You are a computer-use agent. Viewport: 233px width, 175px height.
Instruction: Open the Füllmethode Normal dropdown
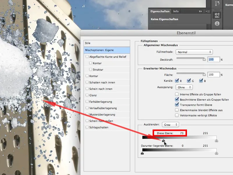(x=194, y=52)
